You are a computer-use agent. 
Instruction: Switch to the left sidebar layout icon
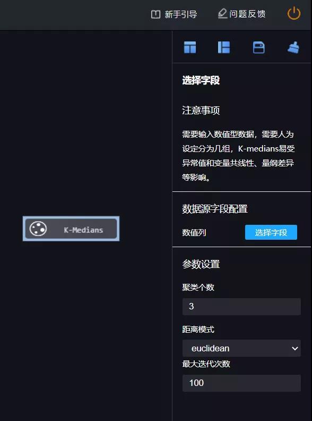click(224, 47)
